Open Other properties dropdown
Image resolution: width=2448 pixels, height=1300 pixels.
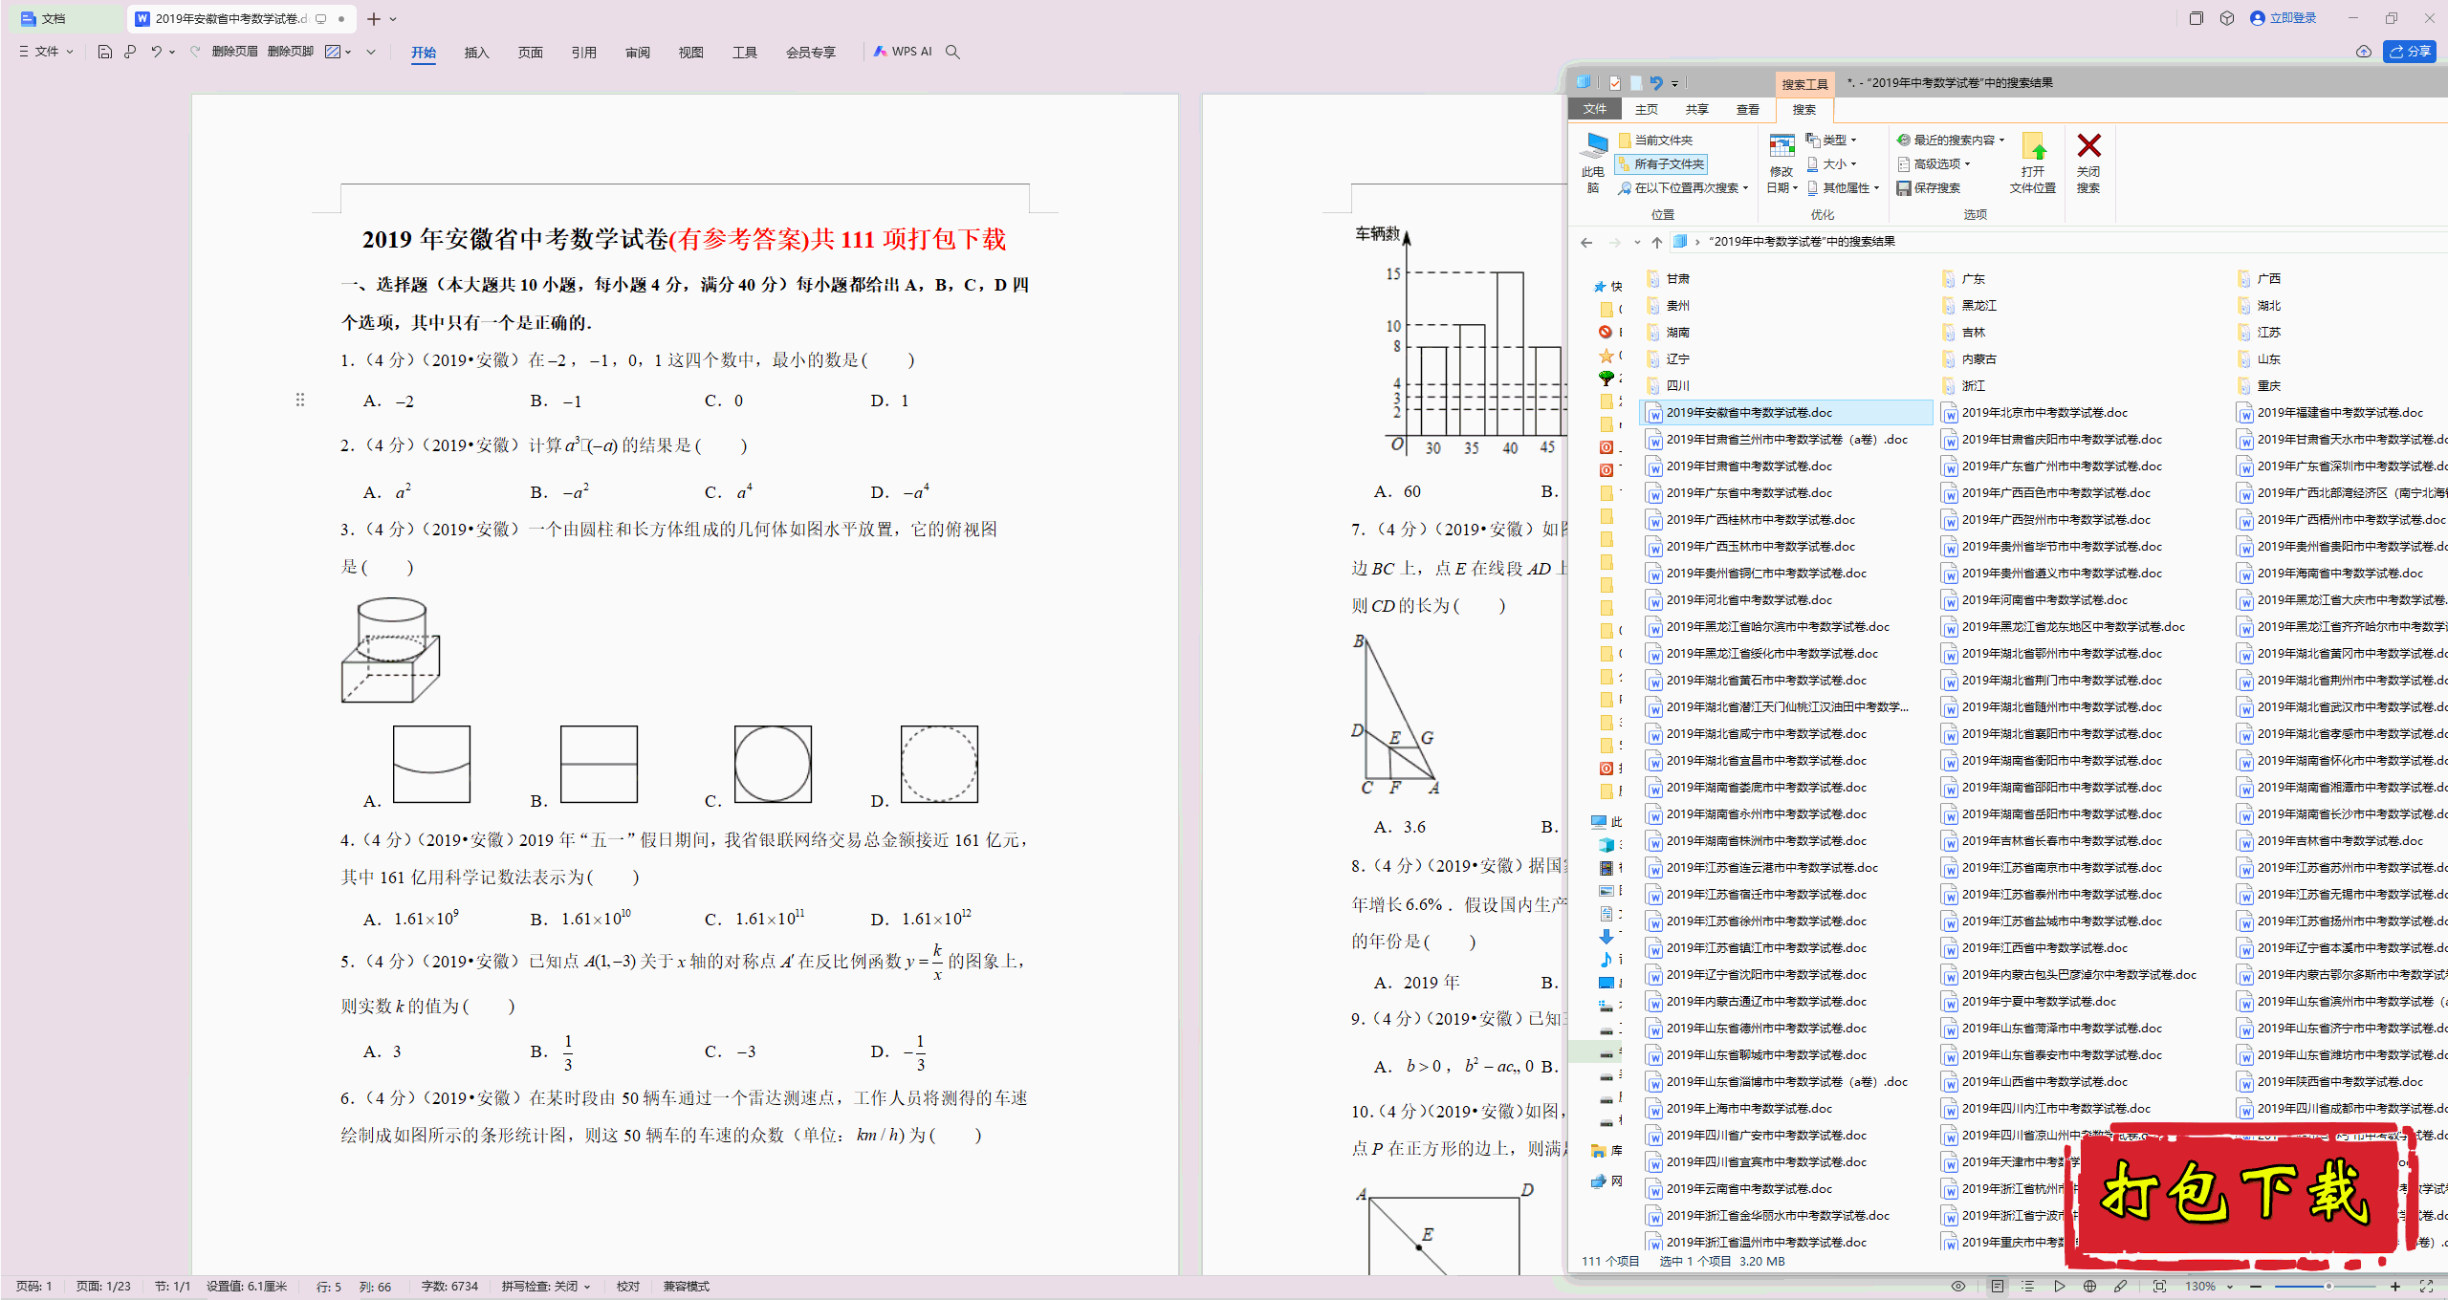(x=1843, y=188)
